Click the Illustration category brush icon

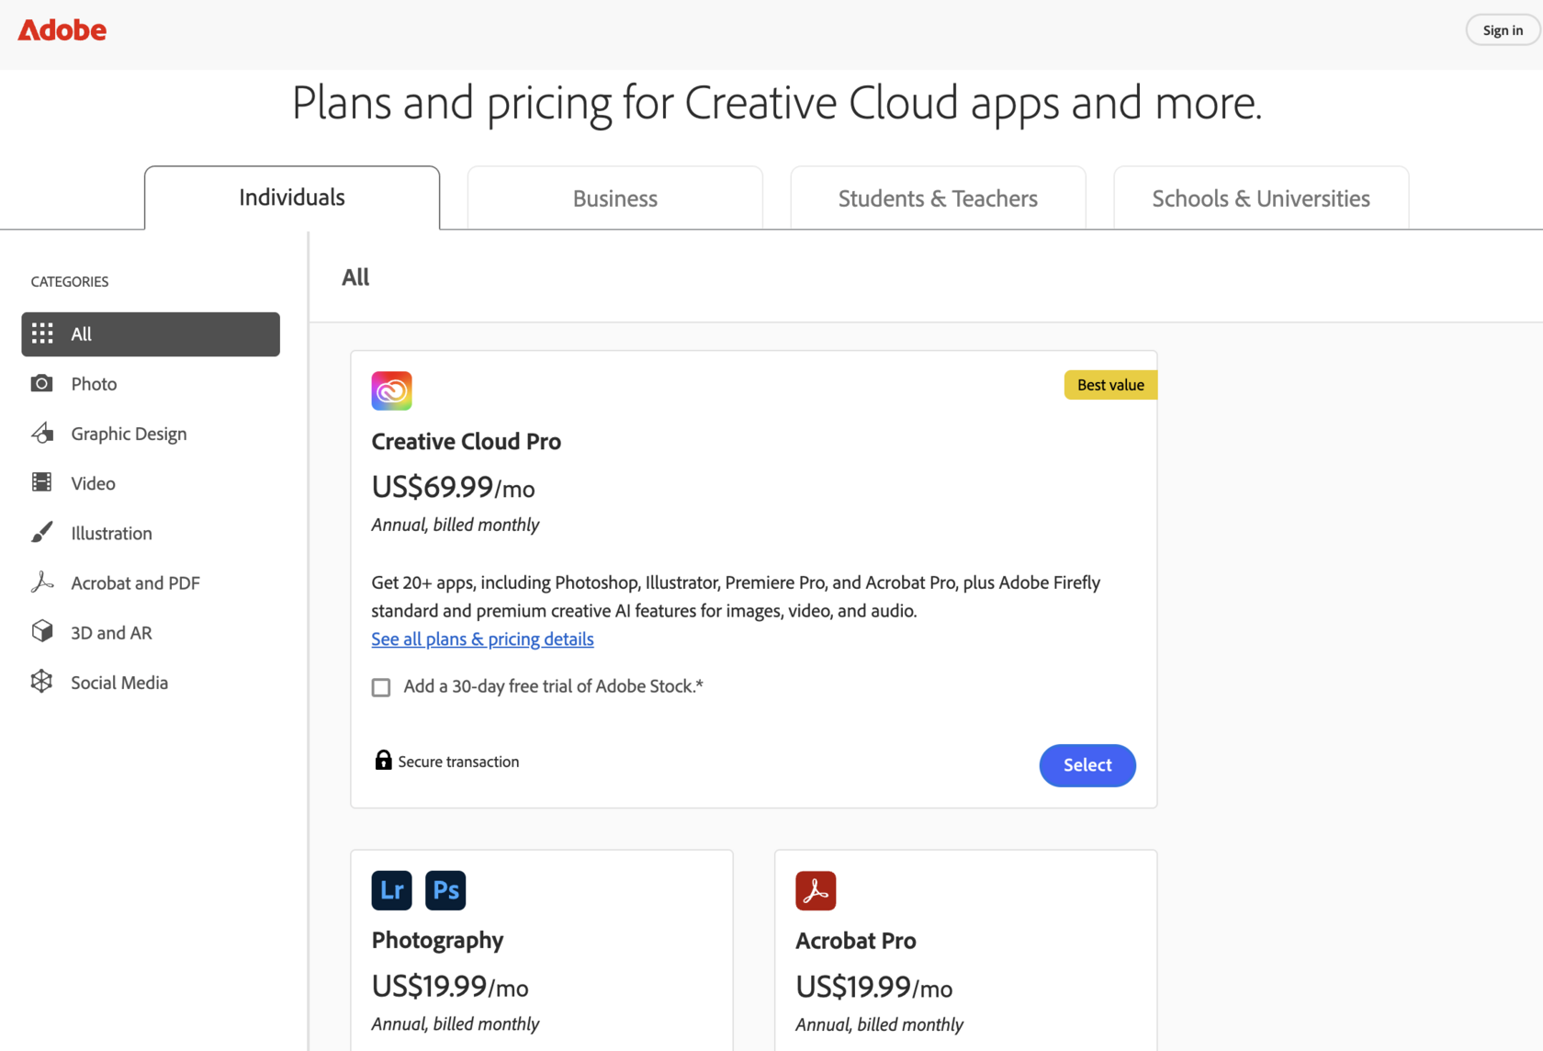[x=41, y=533]
